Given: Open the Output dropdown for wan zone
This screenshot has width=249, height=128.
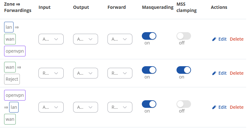Looking at the screenshot, I should tap(85, 73).
